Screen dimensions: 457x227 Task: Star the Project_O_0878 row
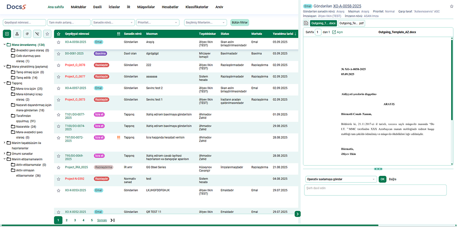pos(59,65)
